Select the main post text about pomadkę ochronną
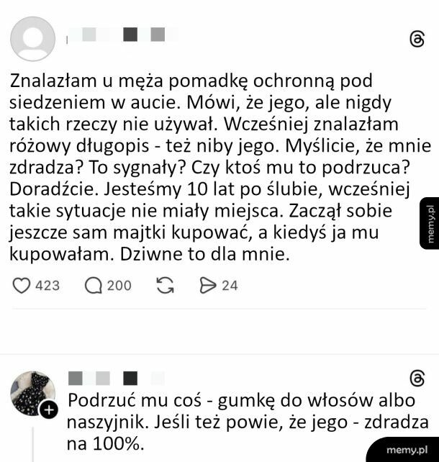Viewport: 439px width, 462px height. point(220,168)
